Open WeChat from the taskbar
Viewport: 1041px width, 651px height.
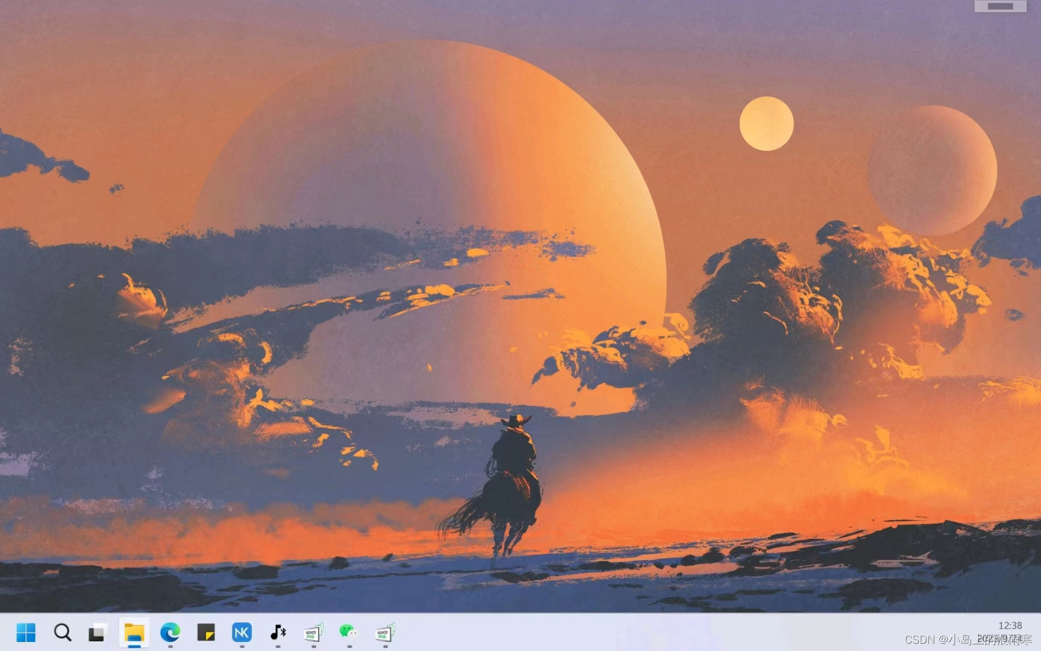(349, 632)
